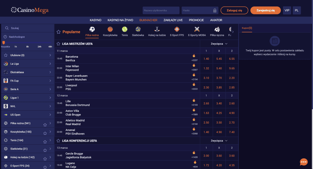Image resolution: width=313 pixels, height=169 pixels.
Task: Click the Nadchodzące clock icon
Action: click(6, 37)
